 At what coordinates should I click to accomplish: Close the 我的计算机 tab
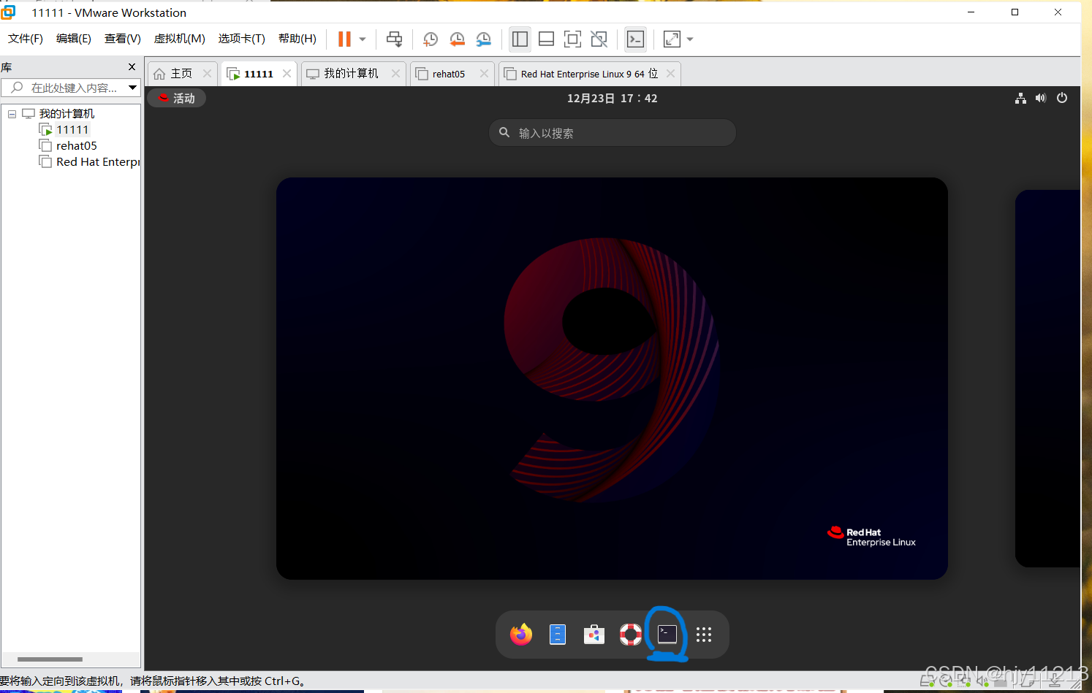click(395, 74)
